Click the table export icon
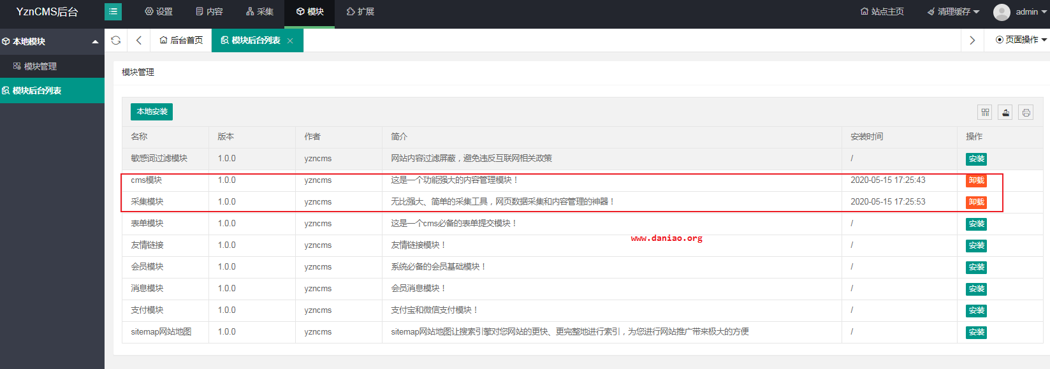The image size is (1050, 369). (x=1005, y=112)
